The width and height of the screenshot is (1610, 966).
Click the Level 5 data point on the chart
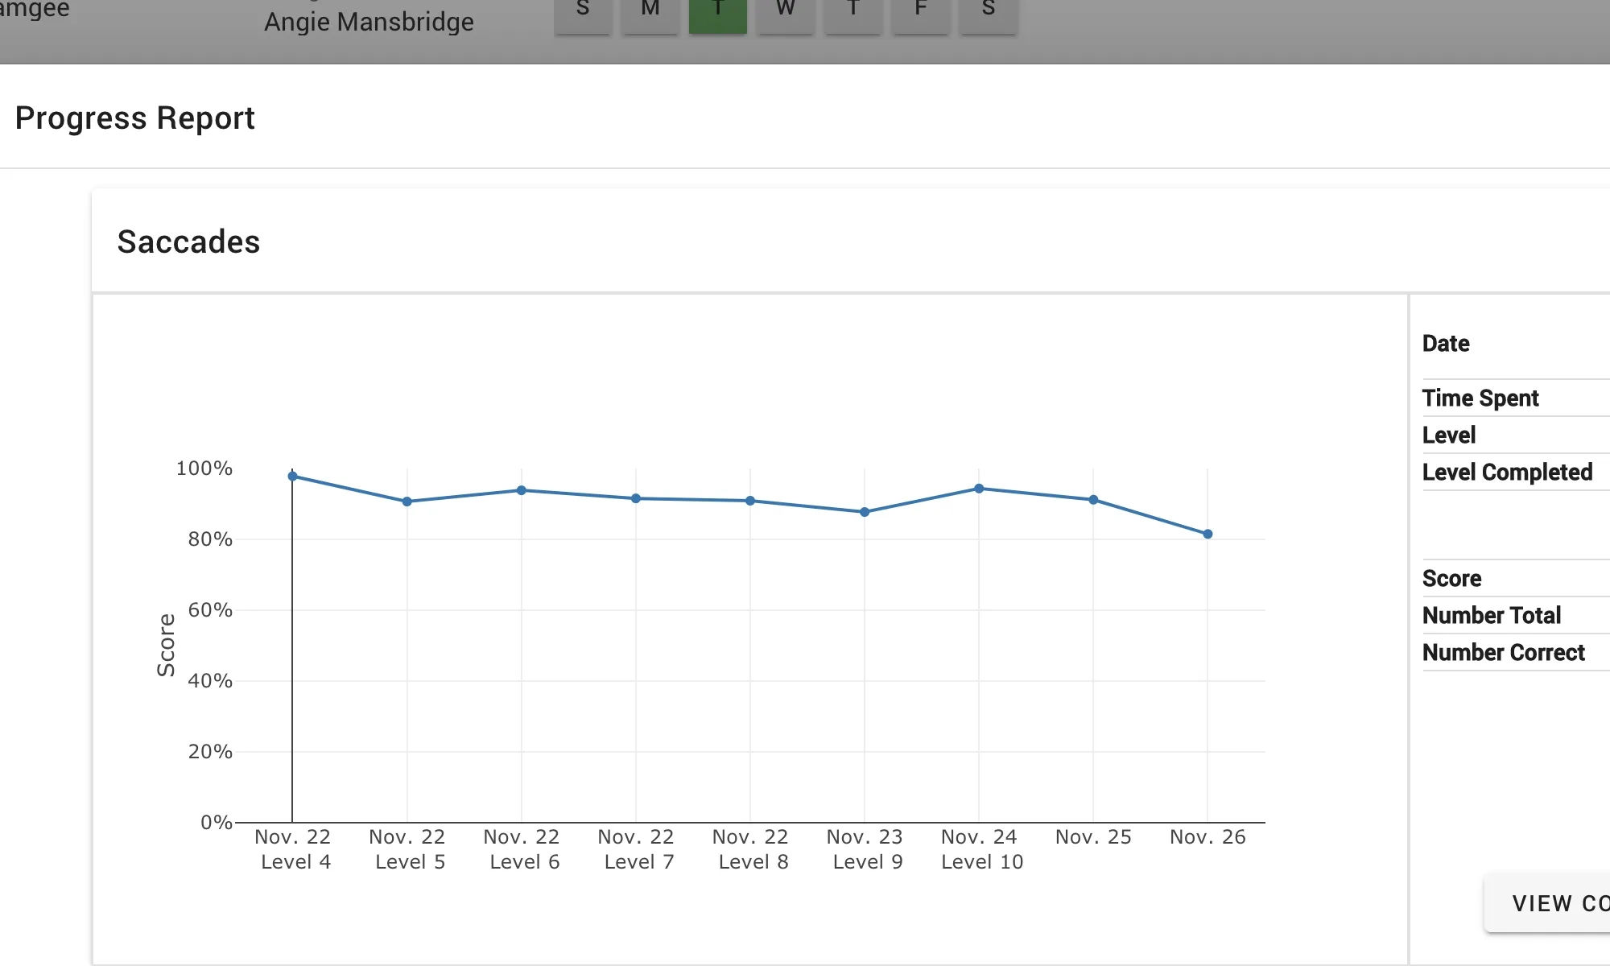407,502
